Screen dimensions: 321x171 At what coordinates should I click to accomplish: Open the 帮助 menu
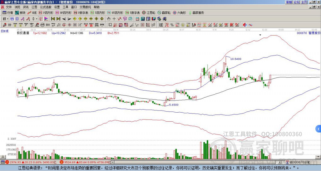pyautogui.click(x=97, y=7)
